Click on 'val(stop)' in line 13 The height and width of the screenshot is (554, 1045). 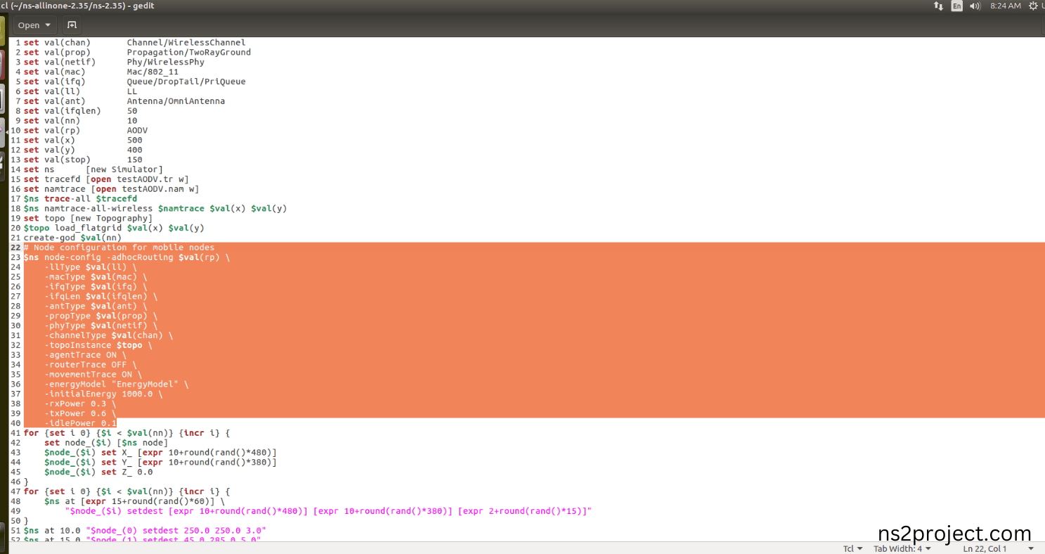(67, 160)
